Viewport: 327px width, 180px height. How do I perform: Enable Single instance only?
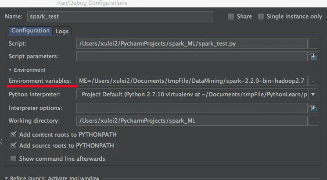(261, 17)
